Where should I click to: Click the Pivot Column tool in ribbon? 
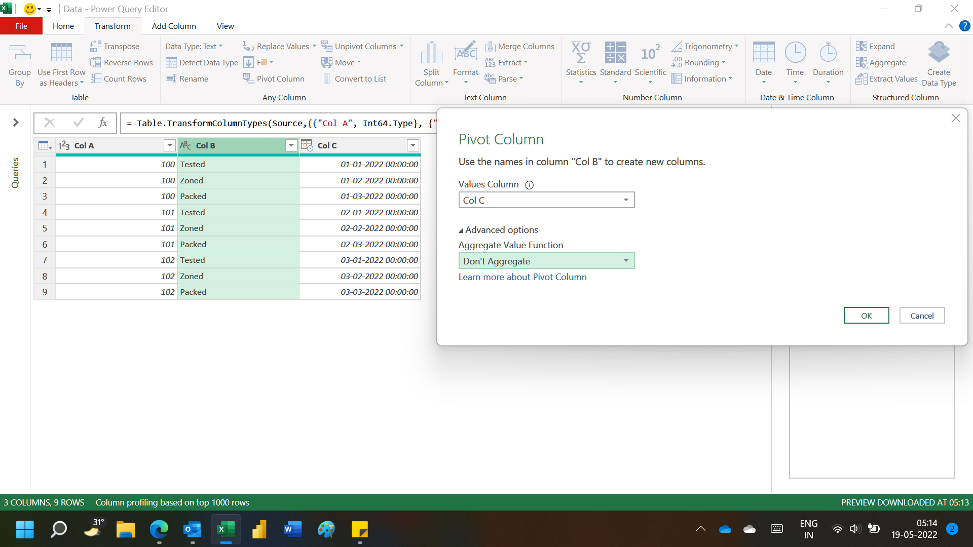point(274,79)
